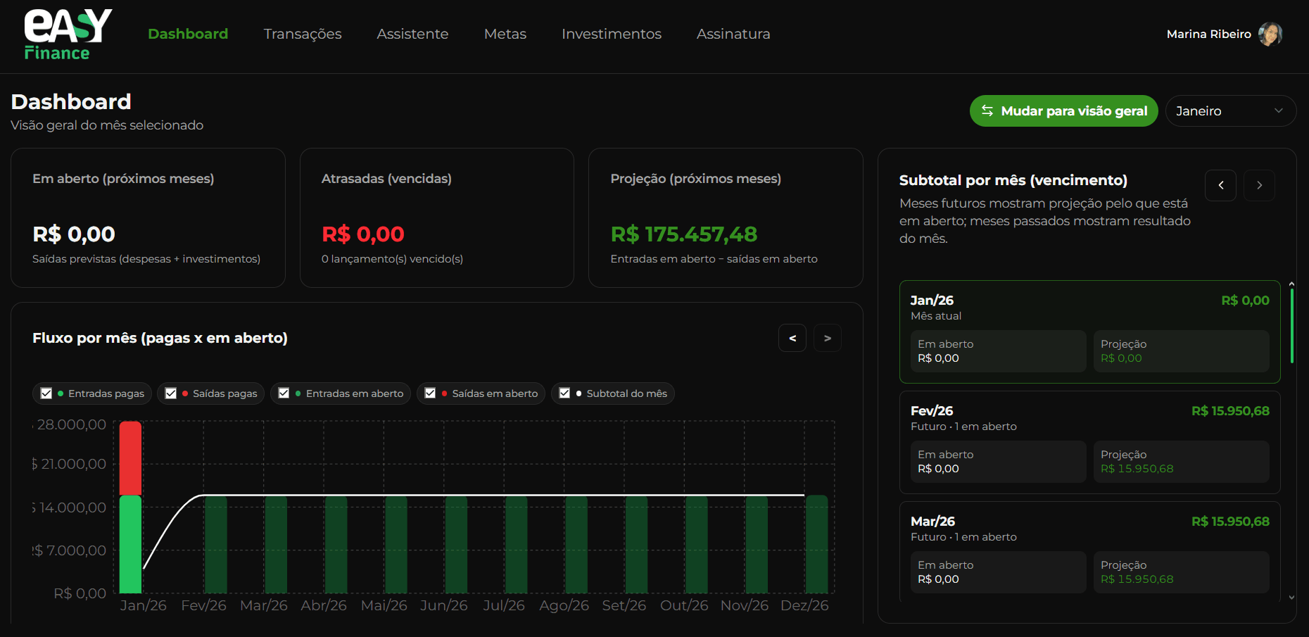1309x637 pixels.
Task: Click the green scrollbar in subtotal list
Action: [1291, 325]
